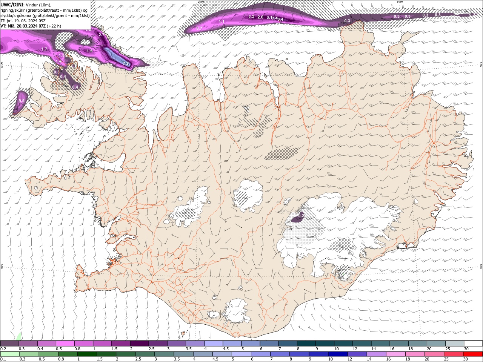Click the 2.7 precipitation value on the map
The height and width of the screenshot is (362, 483).
coord(101,35)
